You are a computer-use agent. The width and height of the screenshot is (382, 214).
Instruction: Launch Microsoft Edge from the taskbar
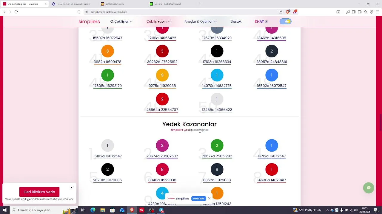click(x=93, y=210)
